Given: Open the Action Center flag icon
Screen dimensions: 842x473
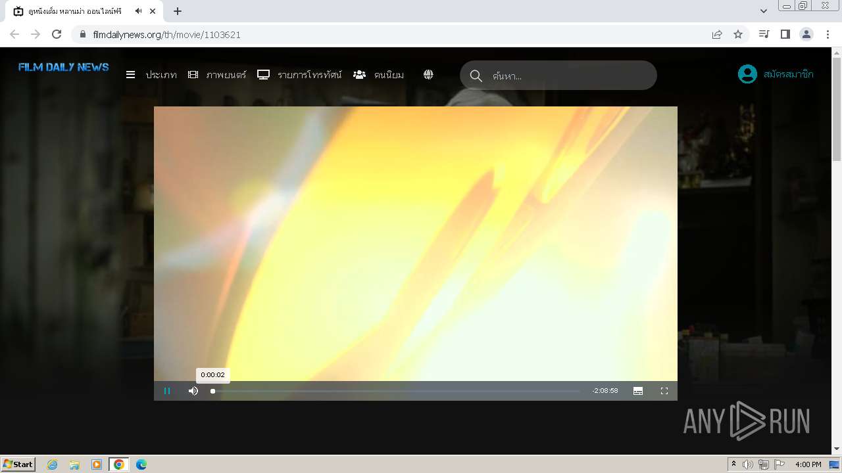Looking at the screenshot, I should click(780, 464).
